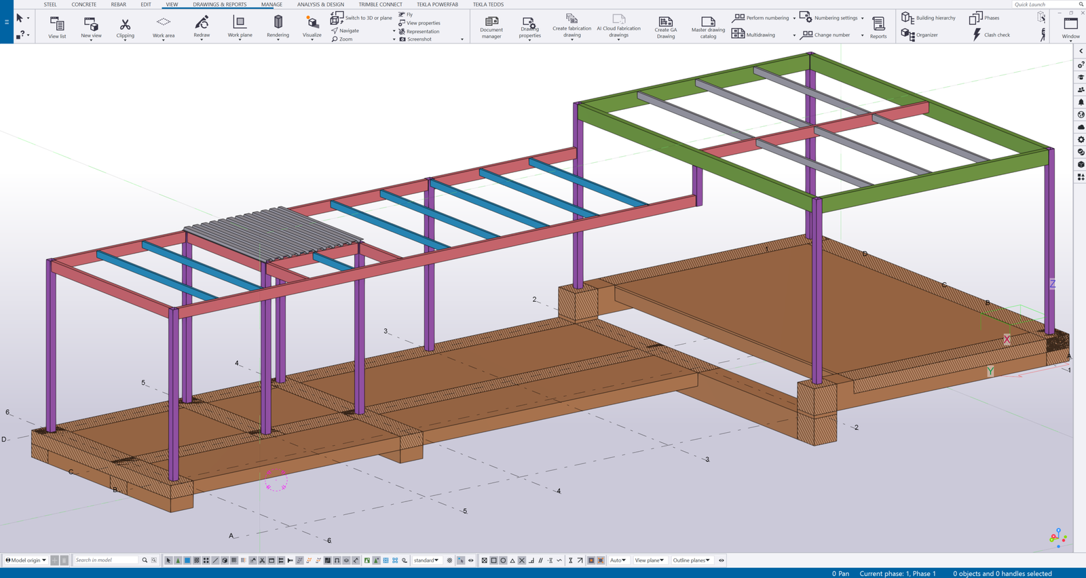Open the View plane dropdown
The image size is (1086, 578).
tap(649, 560)
